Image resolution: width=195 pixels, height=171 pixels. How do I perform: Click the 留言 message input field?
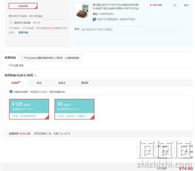click(131, 30)
